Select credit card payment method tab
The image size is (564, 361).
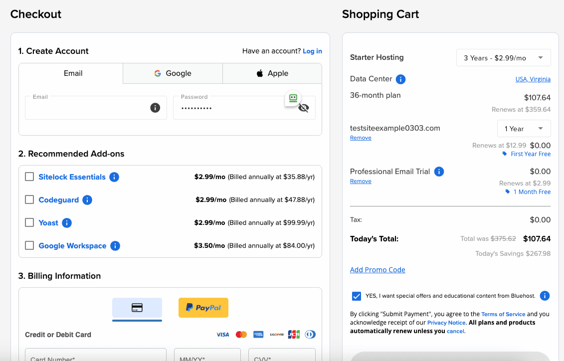[137, 308]
